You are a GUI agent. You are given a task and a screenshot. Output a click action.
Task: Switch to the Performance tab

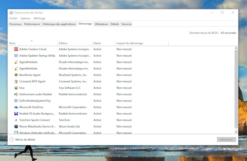tap(32, 24)
